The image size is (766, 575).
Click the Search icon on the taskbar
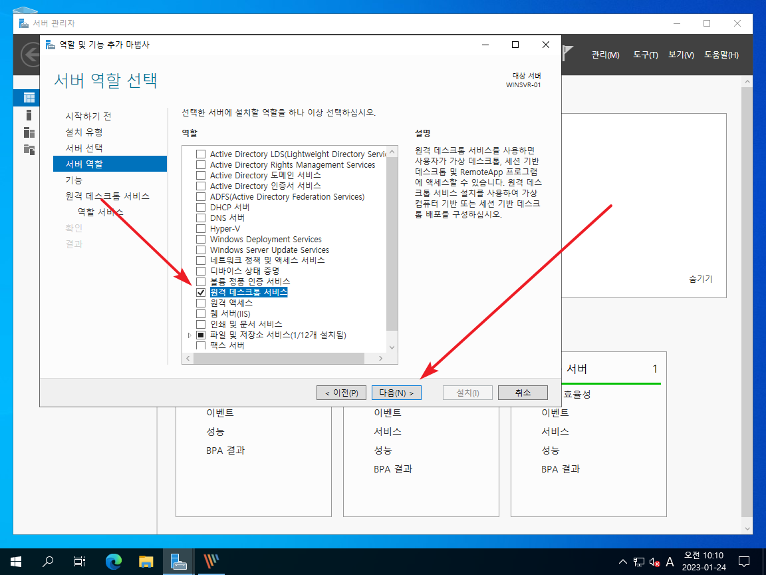coord(47,561)
